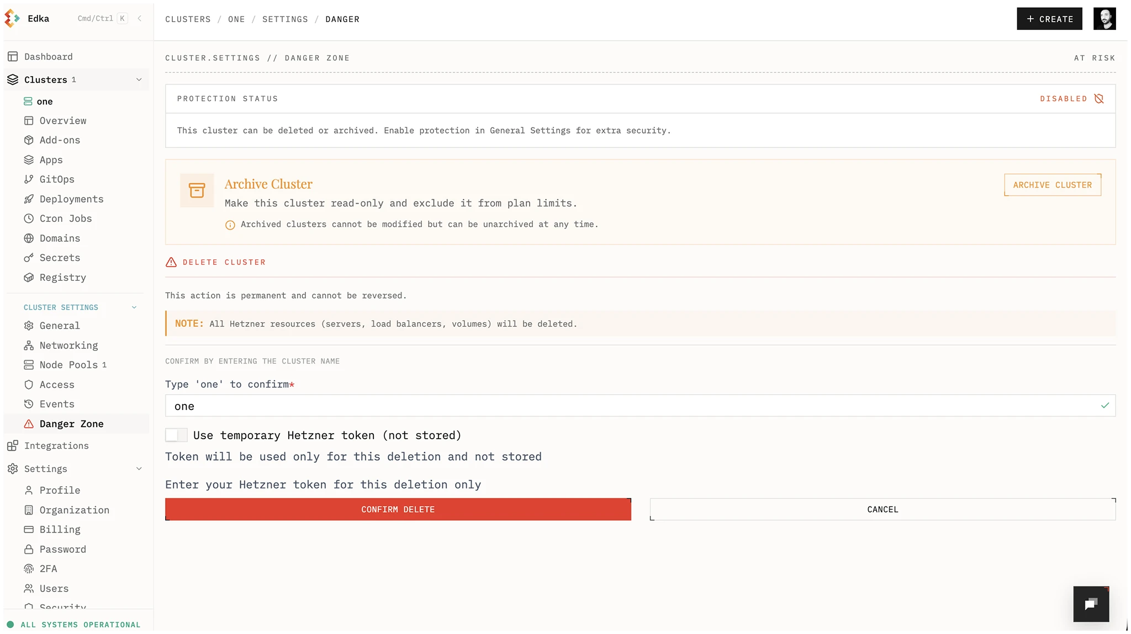
Task: Click the profile avatar in the header
Action: coord(1104,18)
